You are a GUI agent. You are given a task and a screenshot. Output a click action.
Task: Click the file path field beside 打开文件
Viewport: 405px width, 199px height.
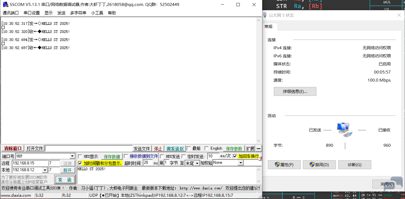click(89, 148)
